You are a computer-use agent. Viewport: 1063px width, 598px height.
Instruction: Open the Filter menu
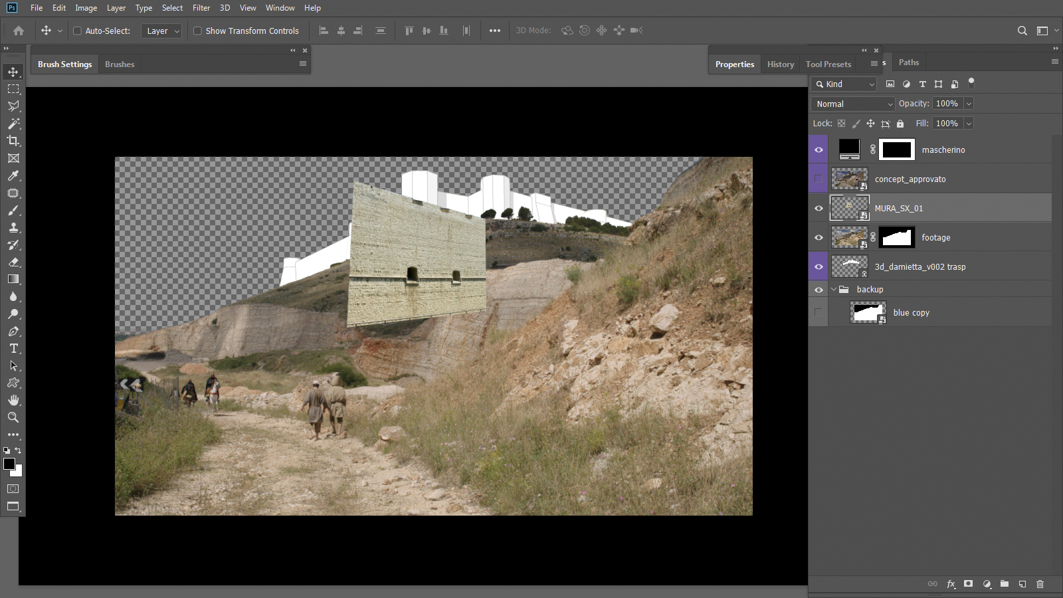[201, 8]
